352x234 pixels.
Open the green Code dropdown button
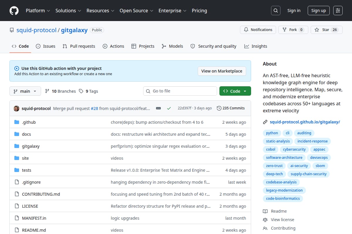(x=235, y=91)
